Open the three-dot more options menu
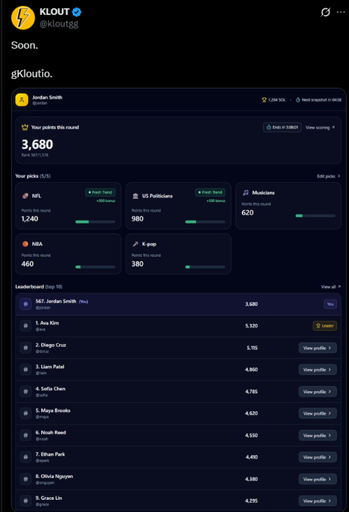This screenshot has width=349, height=512. [341, 12]
